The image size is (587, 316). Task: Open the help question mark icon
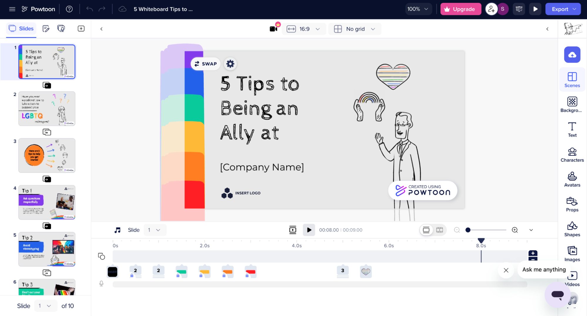point(69,9)
